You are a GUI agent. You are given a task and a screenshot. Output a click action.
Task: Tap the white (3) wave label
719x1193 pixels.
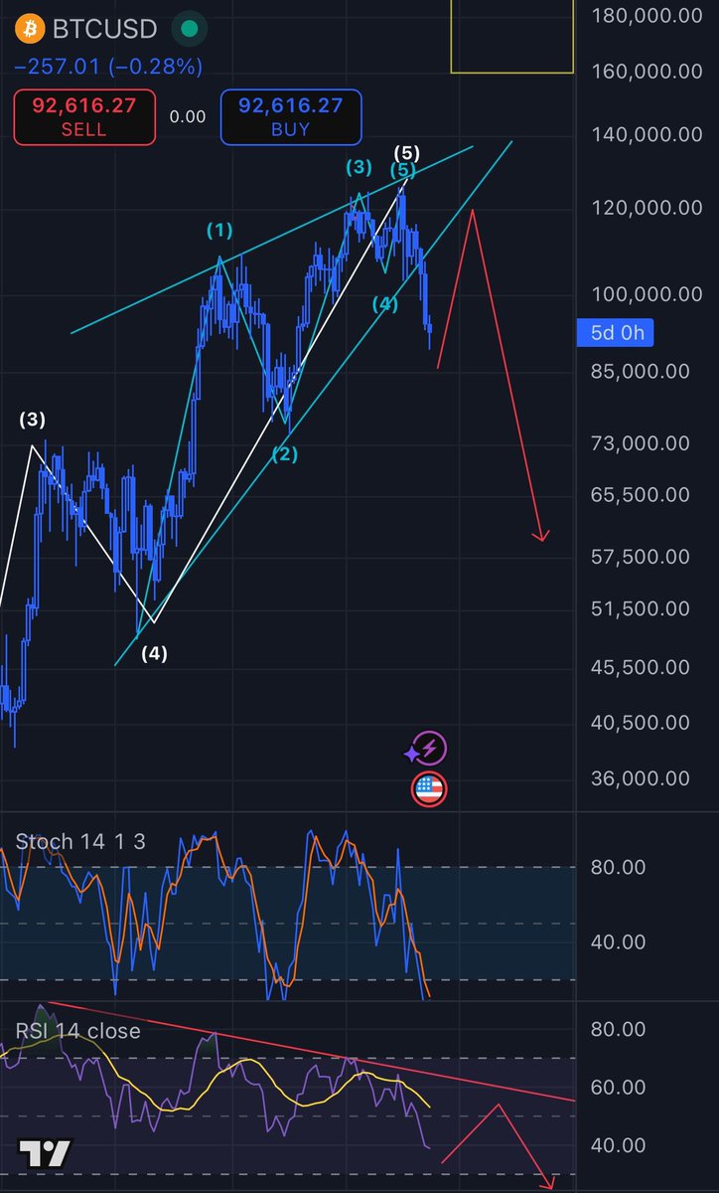[x=33, y=420]
